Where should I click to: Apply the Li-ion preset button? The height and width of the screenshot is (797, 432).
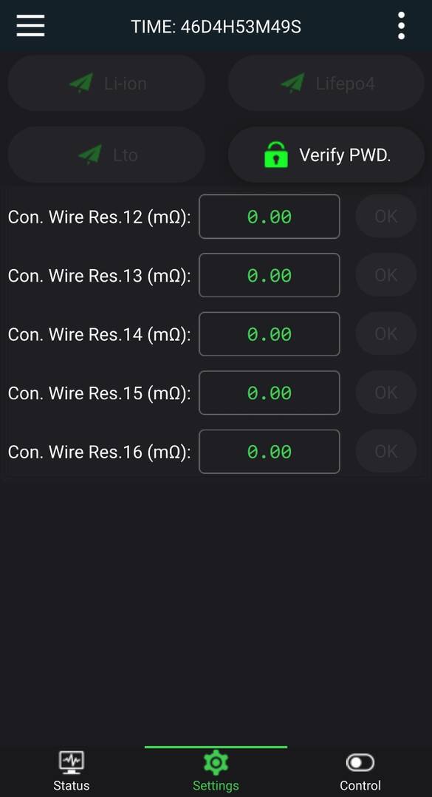[x=106, y=83]
